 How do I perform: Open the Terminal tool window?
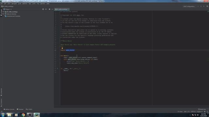point(20,109)
